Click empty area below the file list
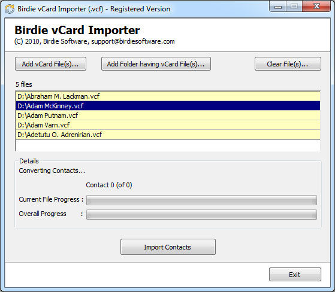This screenshot has height=292, width=335. click(x=168, y=145)
